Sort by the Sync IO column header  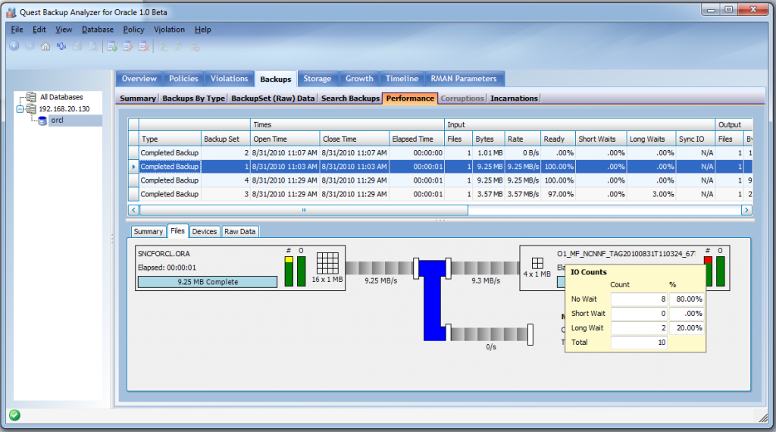click(x=696, y=139)
